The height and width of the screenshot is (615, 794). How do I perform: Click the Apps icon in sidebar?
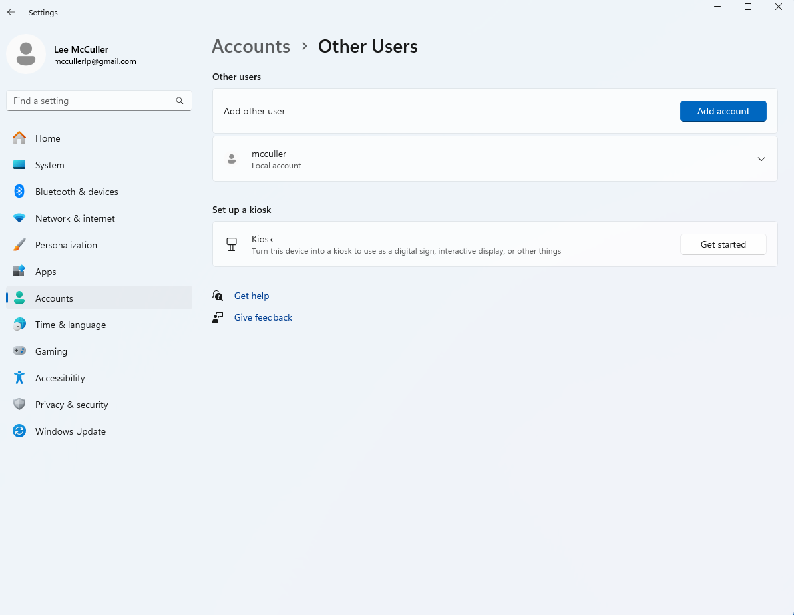[19, 271]
